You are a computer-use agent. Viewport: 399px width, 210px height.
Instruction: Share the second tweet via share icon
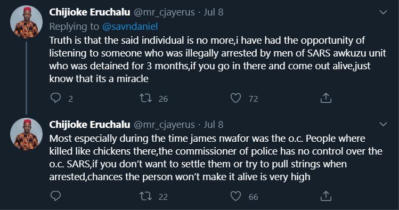325,196
